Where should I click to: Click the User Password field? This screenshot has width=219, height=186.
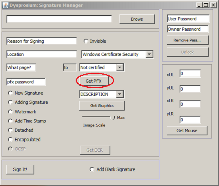188,19
